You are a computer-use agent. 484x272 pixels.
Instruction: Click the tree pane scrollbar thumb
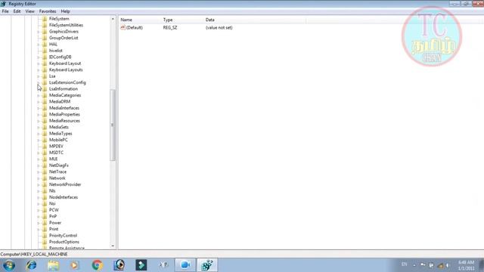[x=113, y=125]
